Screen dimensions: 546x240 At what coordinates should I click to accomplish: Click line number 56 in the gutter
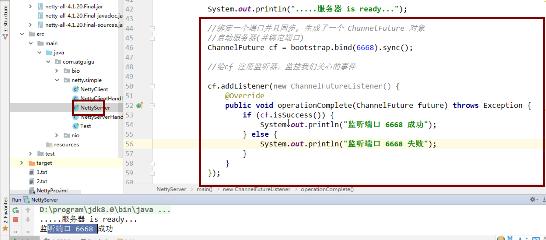click(x=129, y=144)
